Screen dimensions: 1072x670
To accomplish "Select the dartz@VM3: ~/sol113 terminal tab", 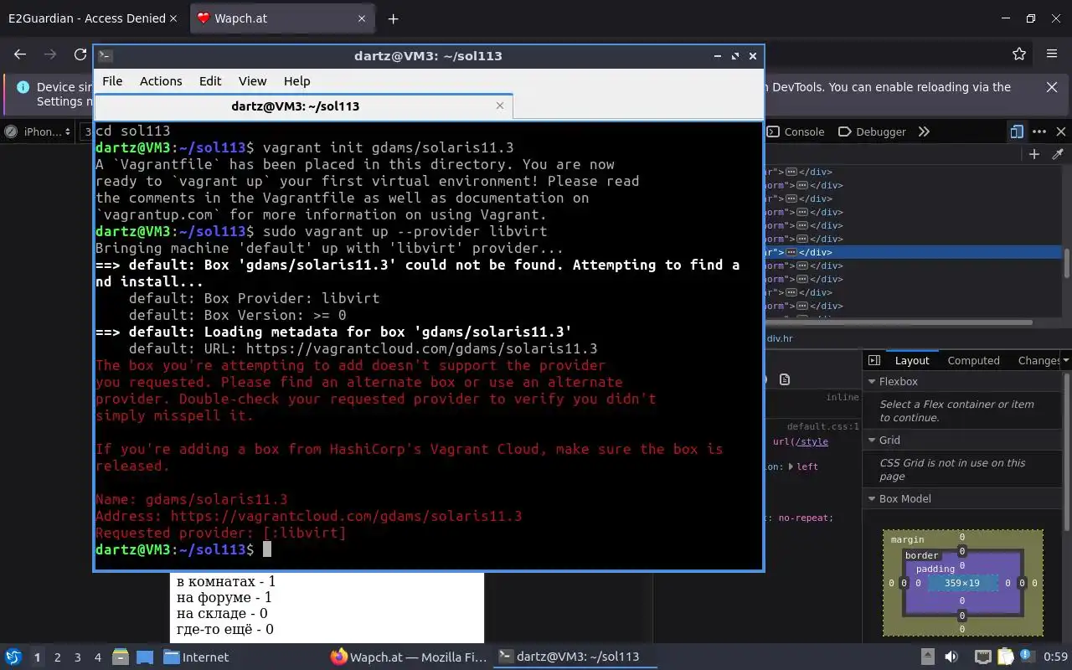I will pos(303,106).
